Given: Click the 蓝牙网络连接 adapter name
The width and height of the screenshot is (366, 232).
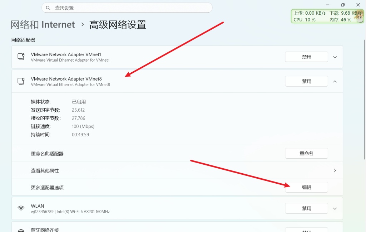Looking at the screenshot, I should coord(45,230).
